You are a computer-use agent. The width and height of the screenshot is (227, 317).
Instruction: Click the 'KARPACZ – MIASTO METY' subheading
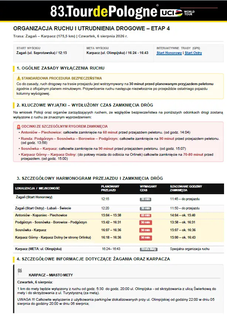[x=51, y=275]
